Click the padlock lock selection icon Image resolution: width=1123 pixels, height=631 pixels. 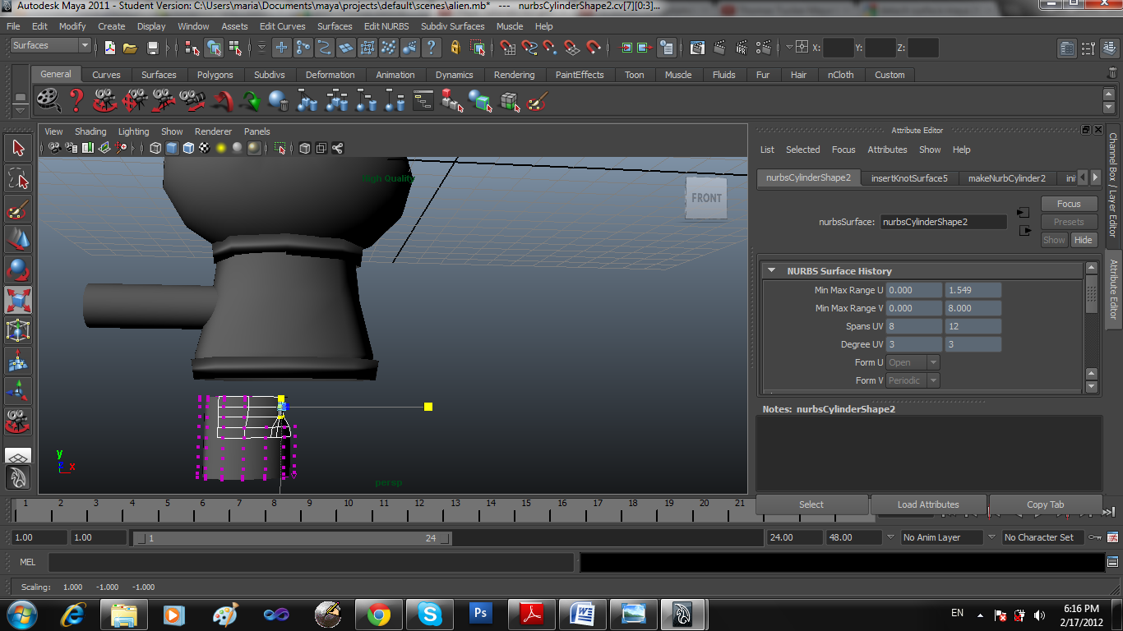[x=455, y=48]
